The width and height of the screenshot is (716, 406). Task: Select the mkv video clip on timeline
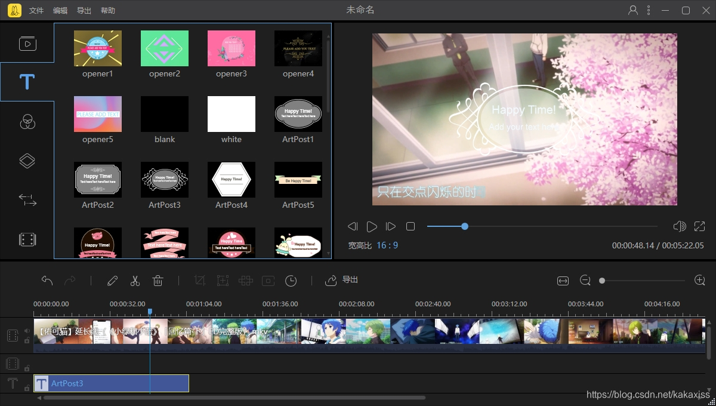coord(369,335)
